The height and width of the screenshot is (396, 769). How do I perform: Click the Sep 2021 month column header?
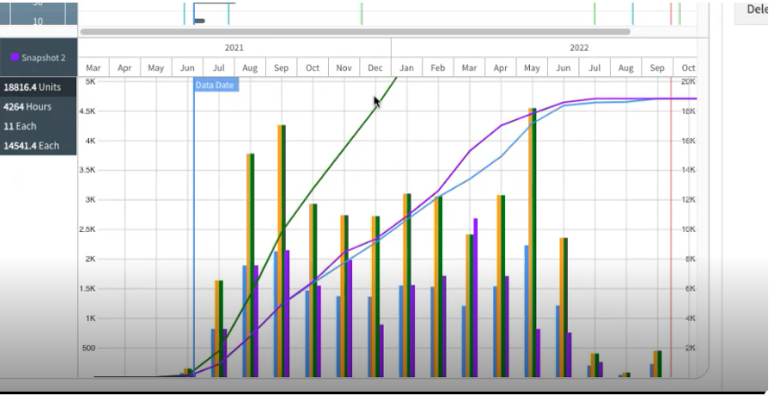[281, 67]
